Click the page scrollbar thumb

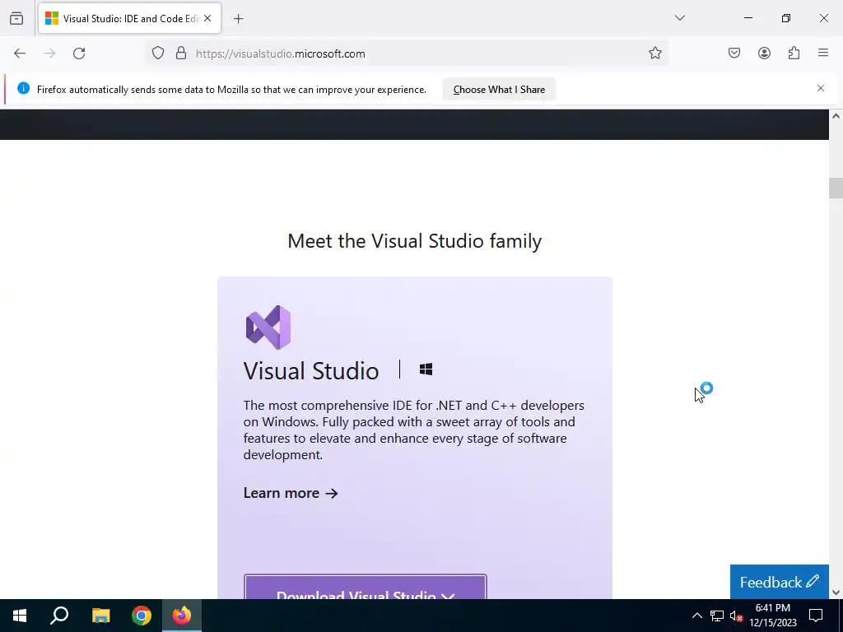coord(836,188)
